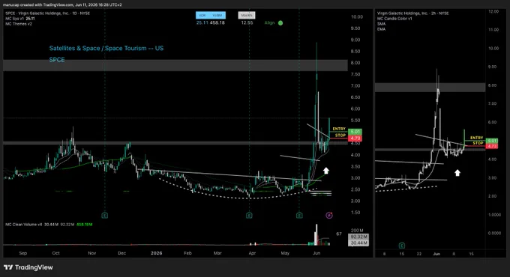This screenshot has width=510, height=277.
Task: Click the earnings marker below November
Action: [x=105, y=215]
